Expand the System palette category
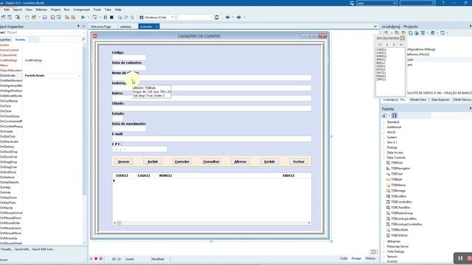Screen dimensions: 472x265 click(x=384, y=138)
